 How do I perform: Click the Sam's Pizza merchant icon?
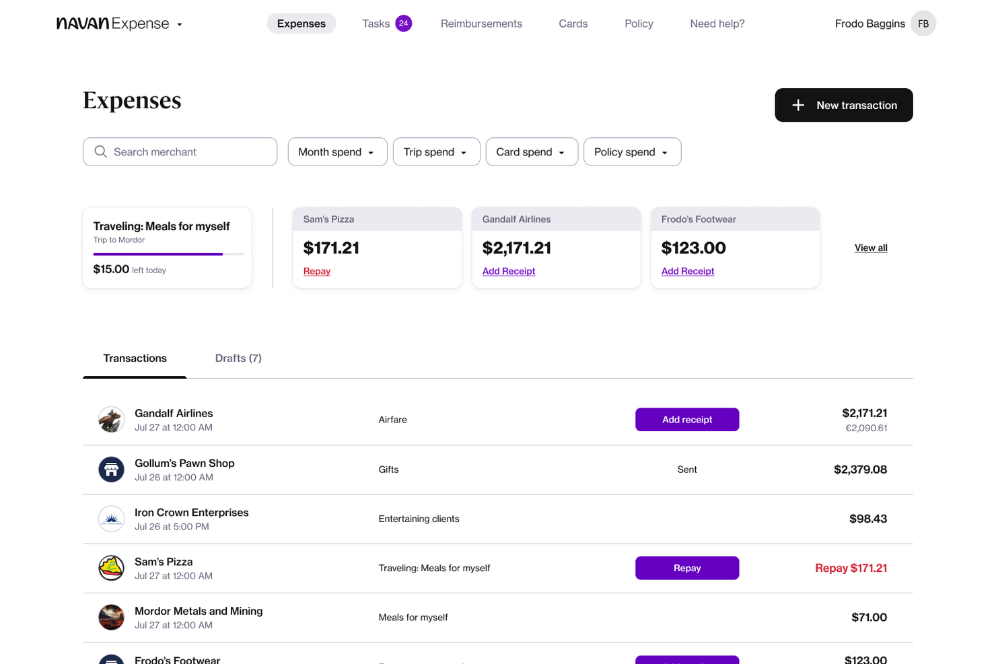coord(111,568)
